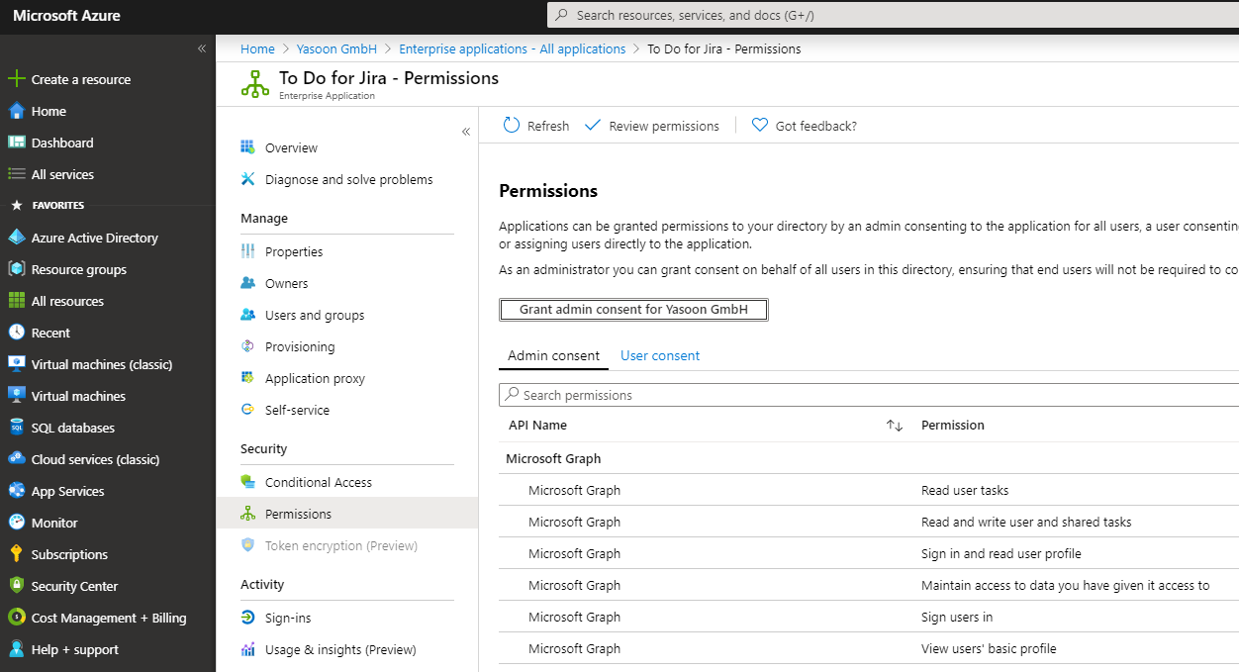Open Users and groups menu item

tap(314, 315)
